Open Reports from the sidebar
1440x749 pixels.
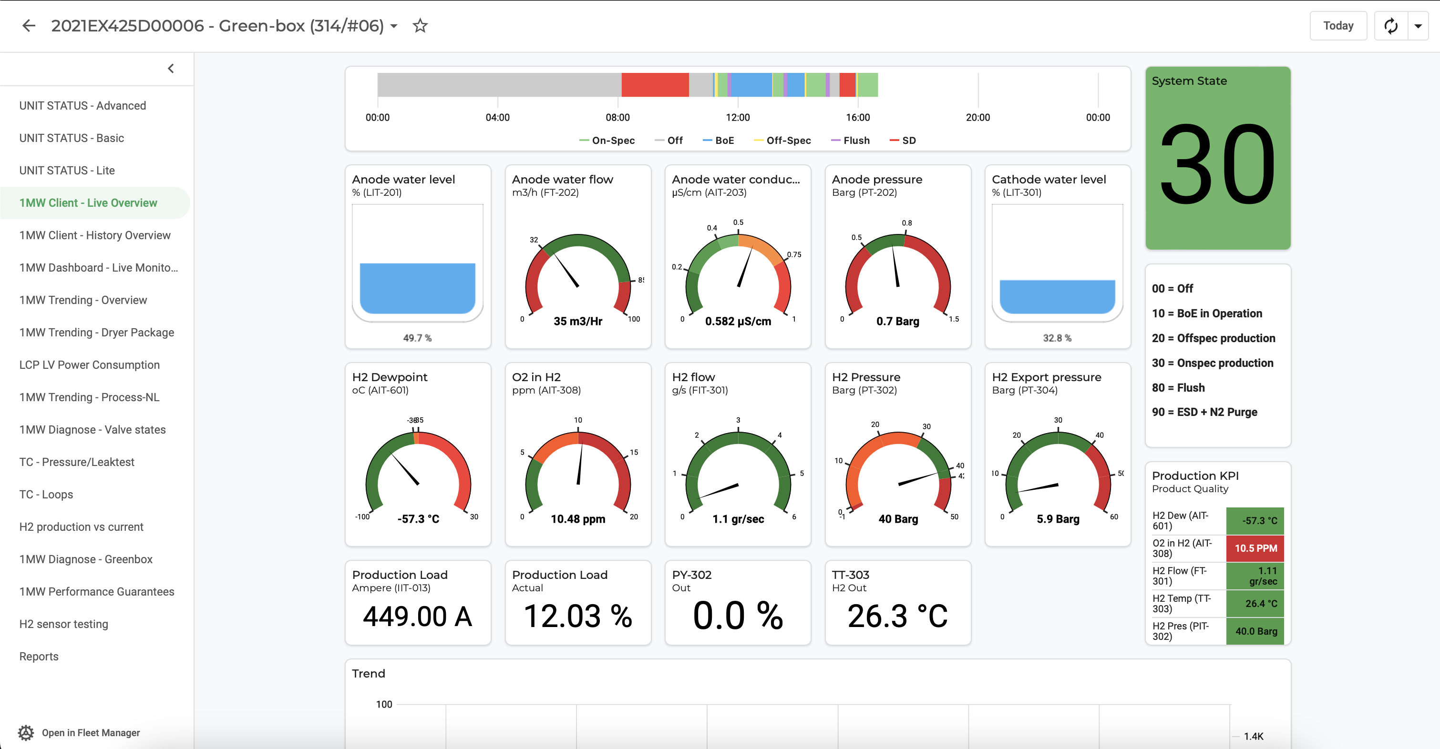click(x=39, y=656)
